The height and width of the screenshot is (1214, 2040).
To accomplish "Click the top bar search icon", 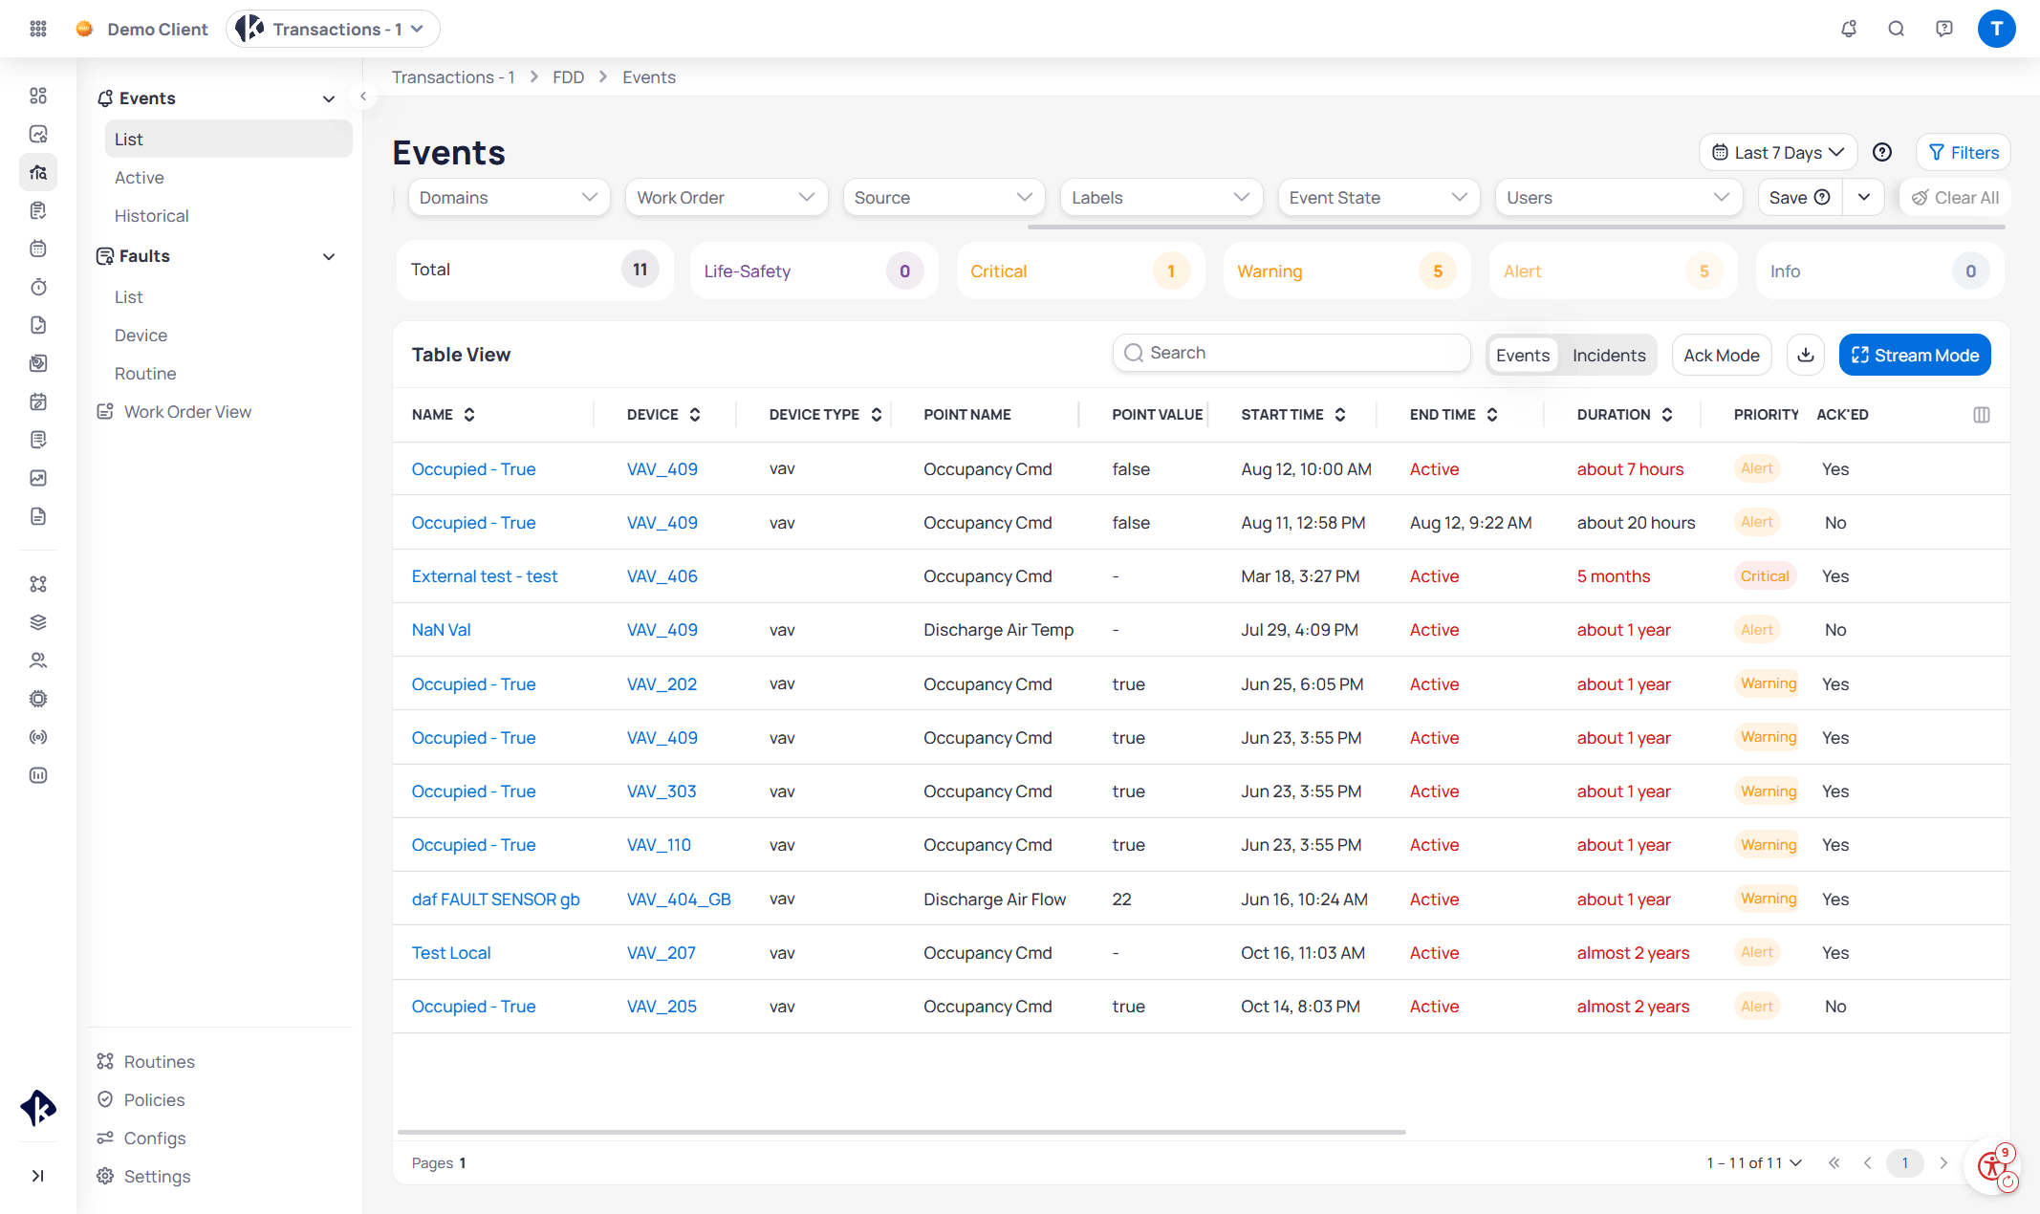I will tap(1897, 29).
